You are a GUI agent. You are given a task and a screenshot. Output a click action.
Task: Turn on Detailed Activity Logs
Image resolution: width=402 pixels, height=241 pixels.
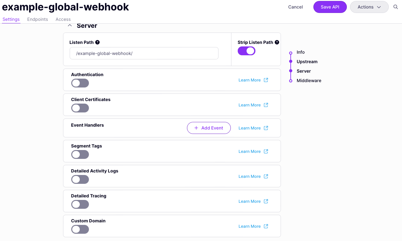click(80, 179)
